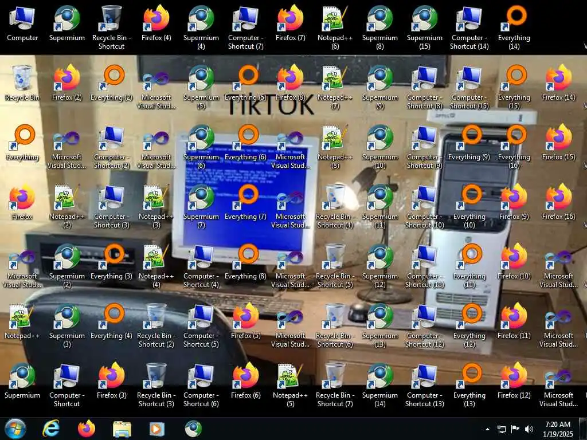Select the Everything (14) shortcut
The width and height of the screenshot is (587, 440).
[x=514, y=28]
